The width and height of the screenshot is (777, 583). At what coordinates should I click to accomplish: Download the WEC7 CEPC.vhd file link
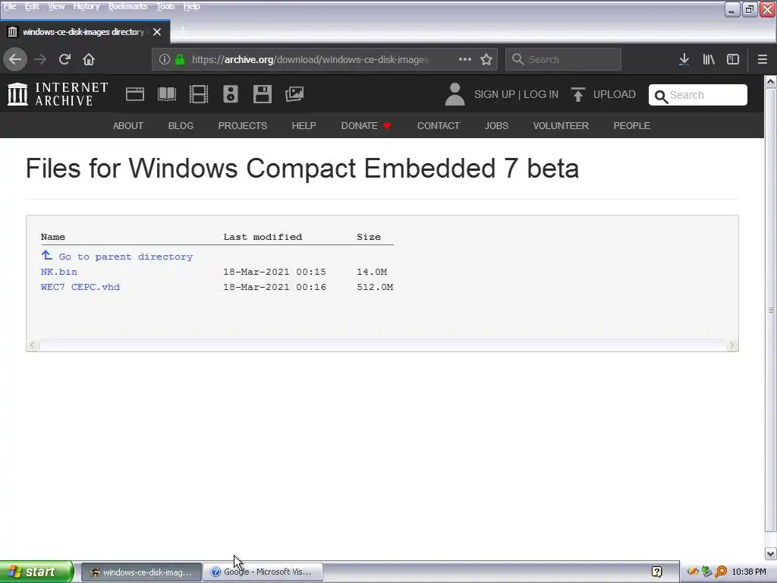[x=80, y=287]
